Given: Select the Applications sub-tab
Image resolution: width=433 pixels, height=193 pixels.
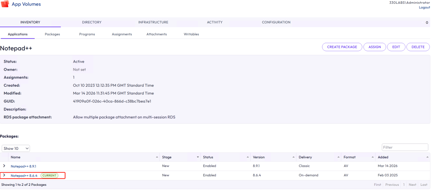Looking at the screenshot, I should click(x=18, y=34).
